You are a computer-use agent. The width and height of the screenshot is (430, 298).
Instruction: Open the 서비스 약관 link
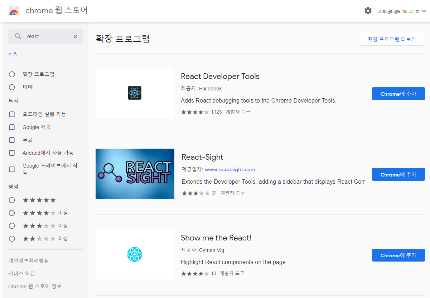click(x=22, y=273)
